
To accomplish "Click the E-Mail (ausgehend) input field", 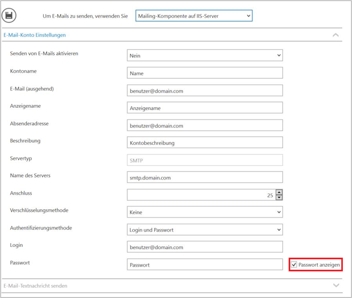I will 205,91.
